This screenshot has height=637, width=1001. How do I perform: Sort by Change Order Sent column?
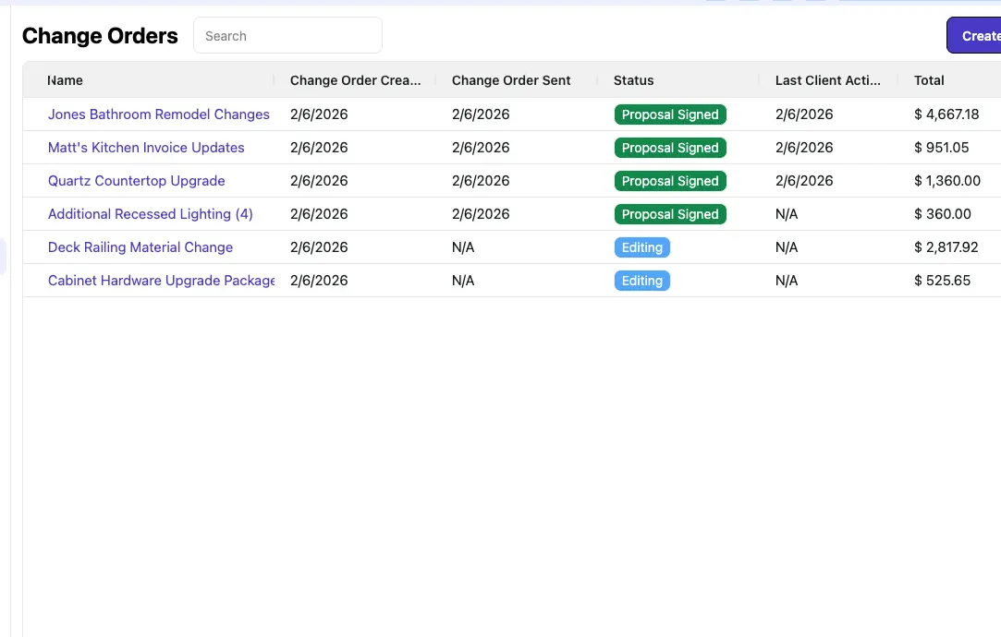pyautogui.click(x=511, y=80)
